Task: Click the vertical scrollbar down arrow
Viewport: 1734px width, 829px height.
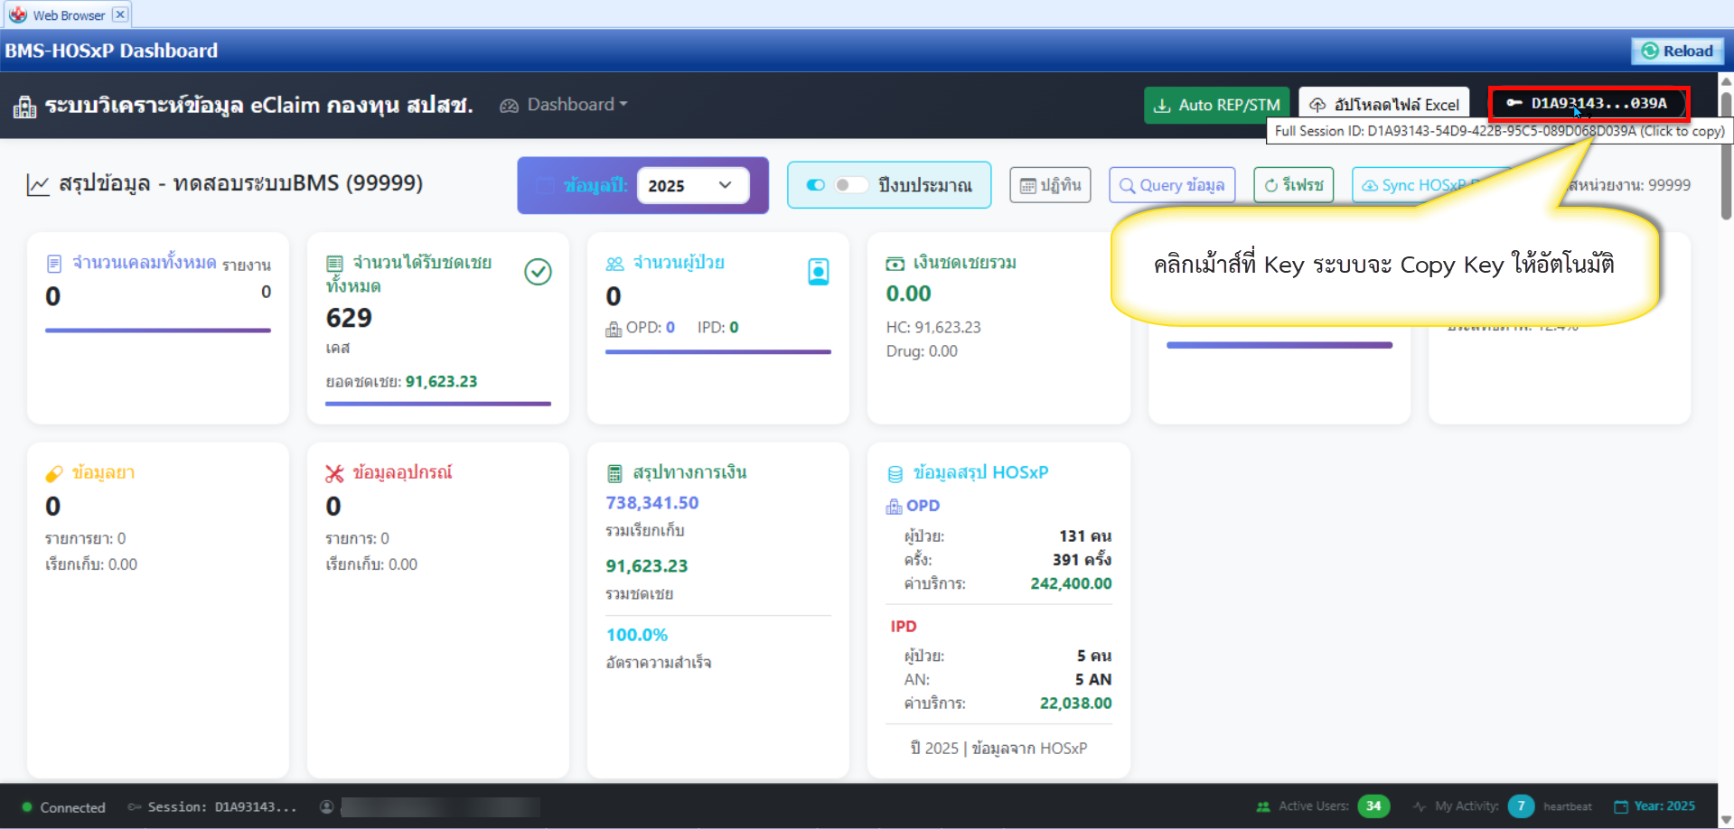Action: 1725,820
